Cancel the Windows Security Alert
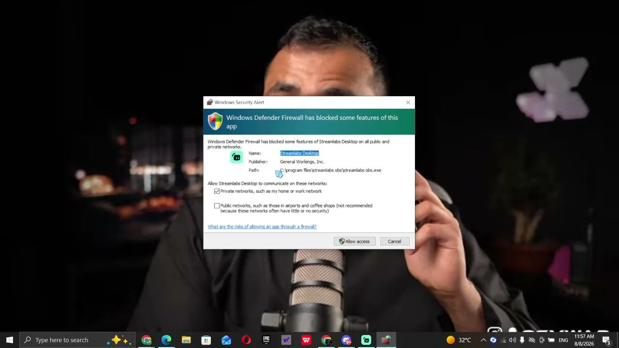 point(394,241)
